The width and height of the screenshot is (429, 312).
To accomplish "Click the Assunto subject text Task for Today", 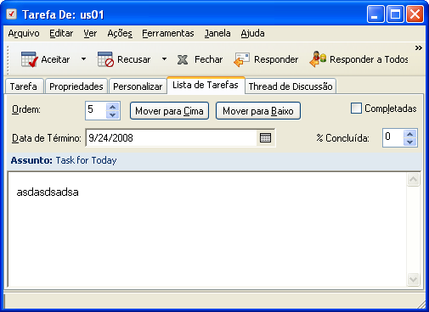I will pos(86,160).
